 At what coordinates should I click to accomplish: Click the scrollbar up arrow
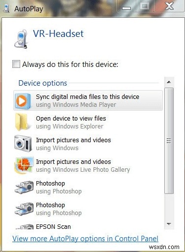(169, 82)
